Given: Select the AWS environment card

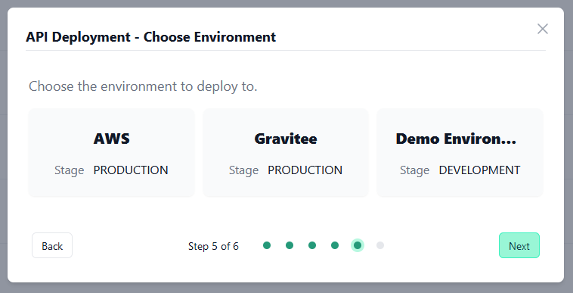Looking at the screenshot, I should [x=111, y=153].
